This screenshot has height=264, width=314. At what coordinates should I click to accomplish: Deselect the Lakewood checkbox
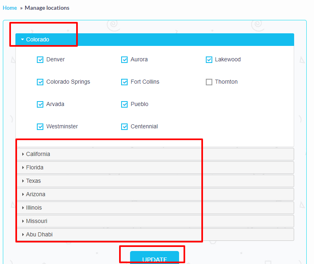tap(209, 60)
